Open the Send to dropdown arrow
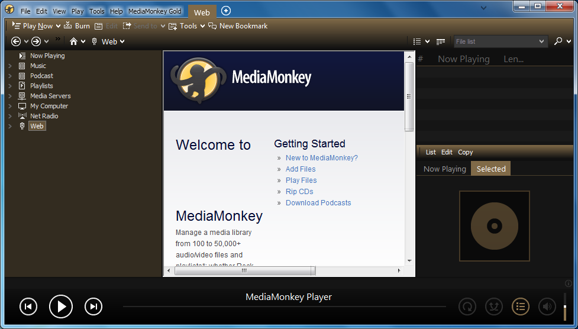 [x=163, y=26]
